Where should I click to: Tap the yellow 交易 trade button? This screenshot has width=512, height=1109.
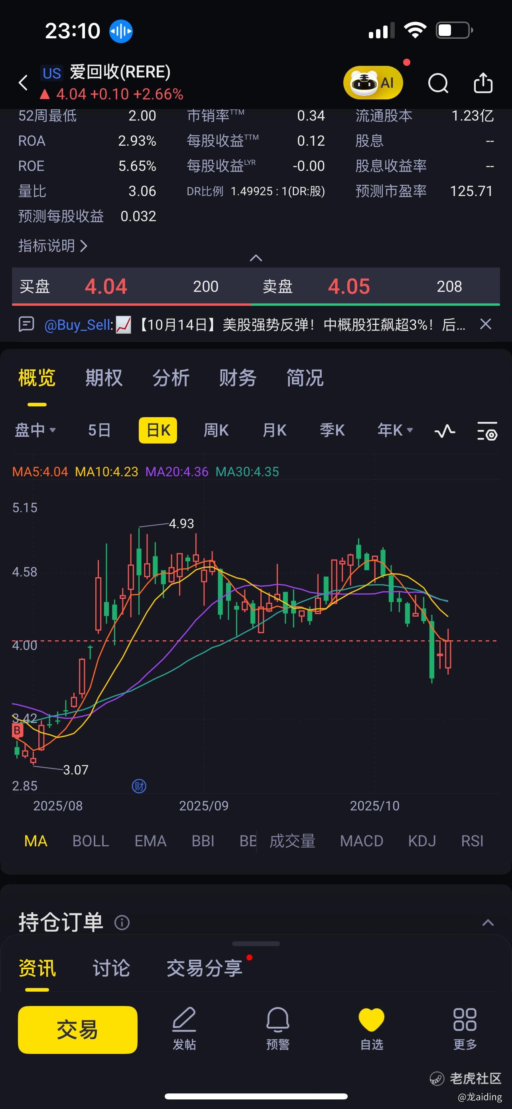tap(78, 1030)
